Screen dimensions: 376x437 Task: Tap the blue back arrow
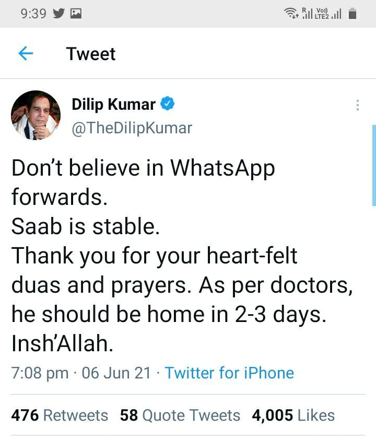pos(26,53)
